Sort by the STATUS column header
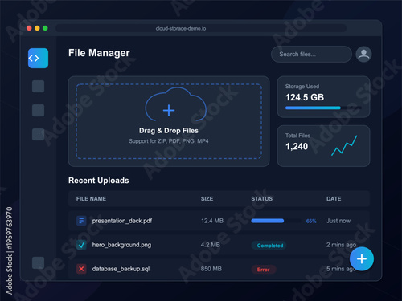This screenshot has height=301, width=402. [x=262, y=199]
